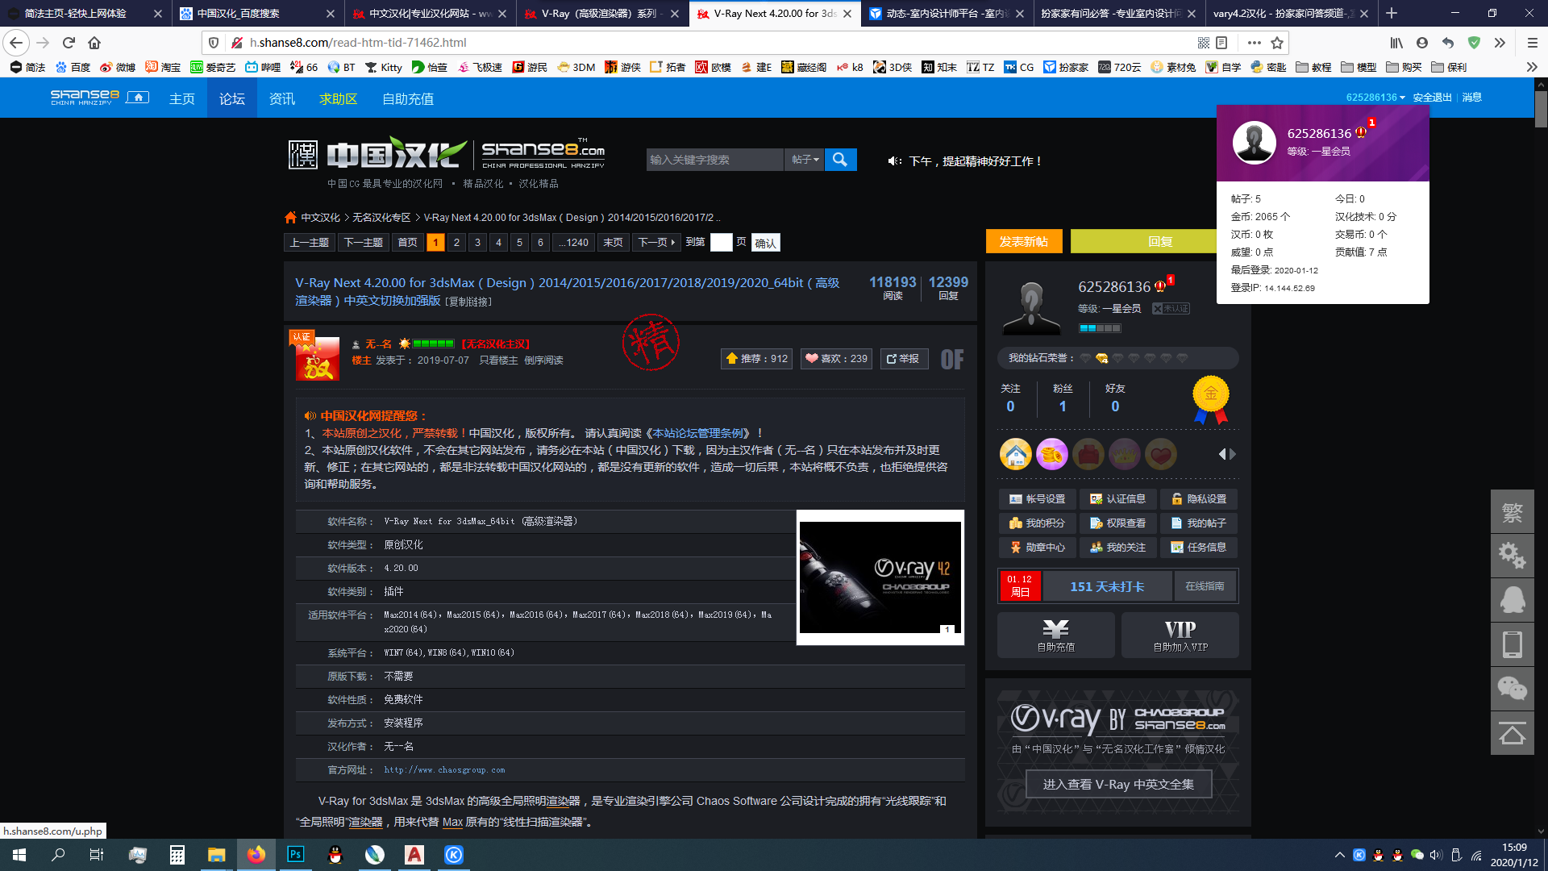Image resolution: width=1548 pixels, height=871 pixels.
Task: Click the V-Ray 4.2 preview thumbnail
Action: tap(880, 577)
